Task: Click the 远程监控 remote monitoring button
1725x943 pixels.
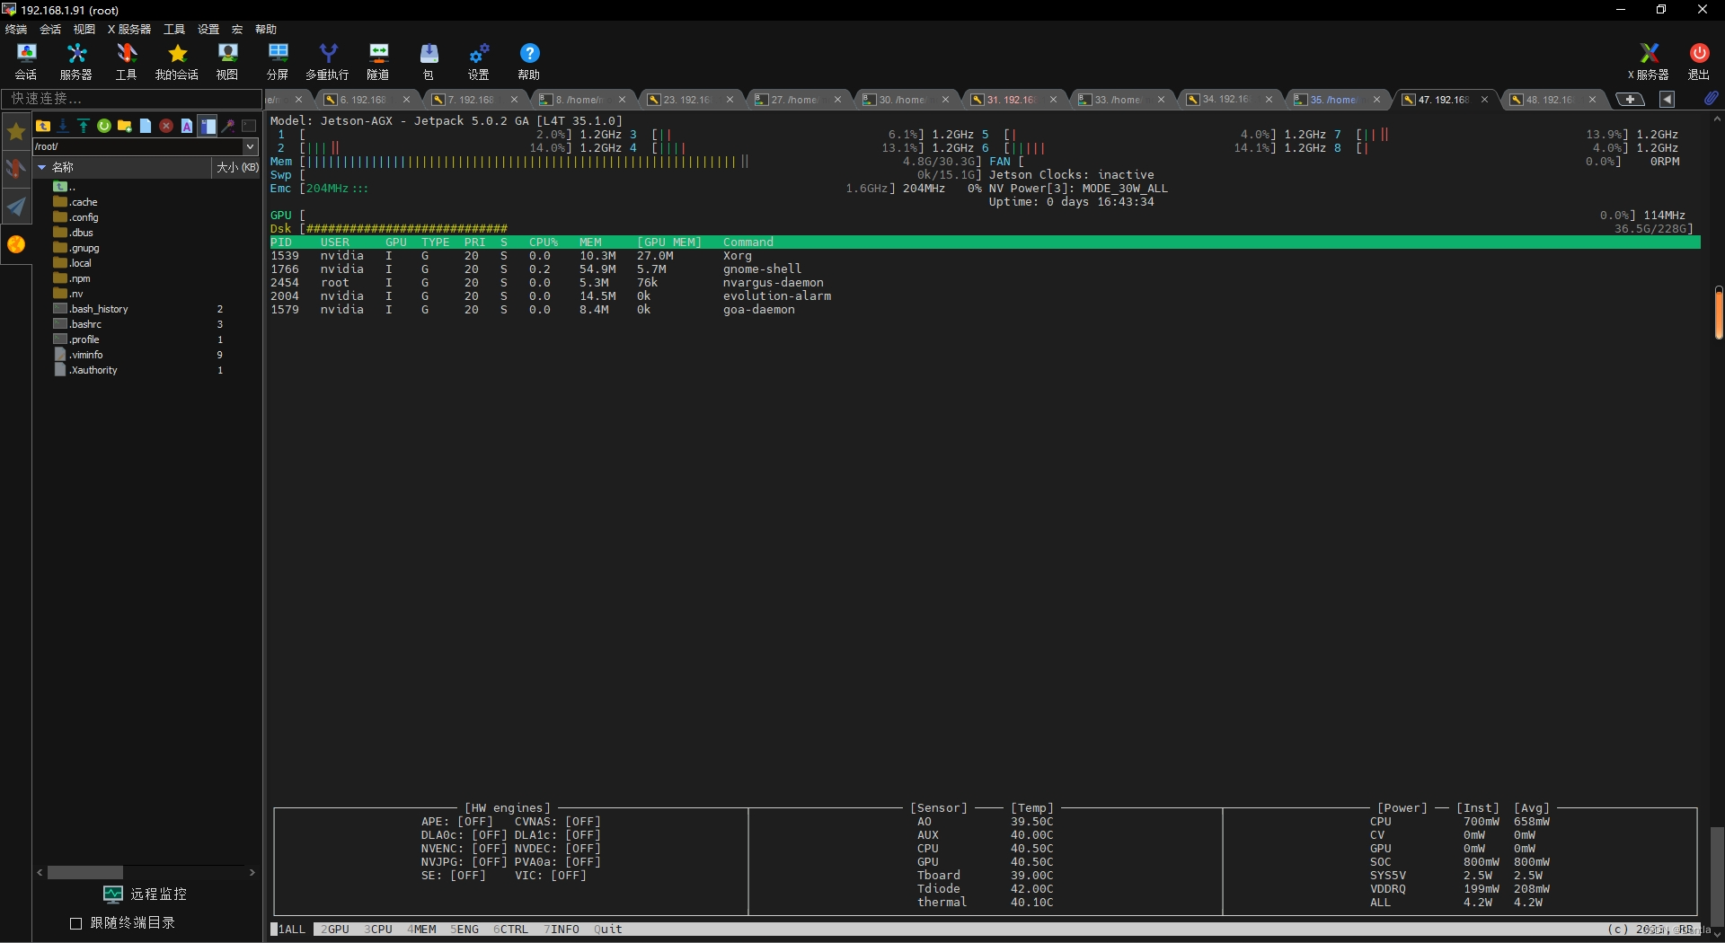Action: 146,894
